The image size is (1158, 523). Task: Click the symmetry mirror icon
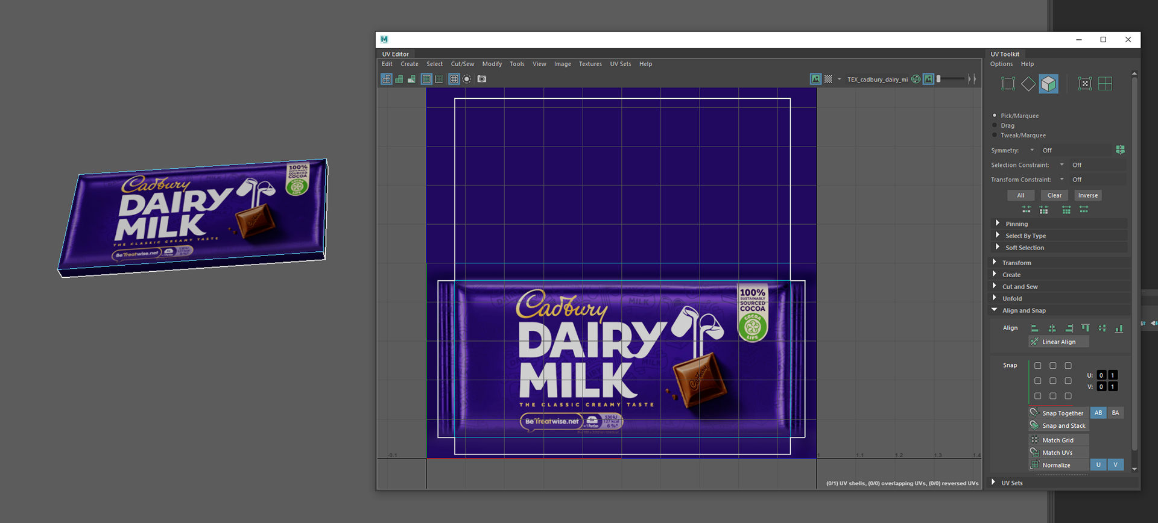[x=1120, y=149]
